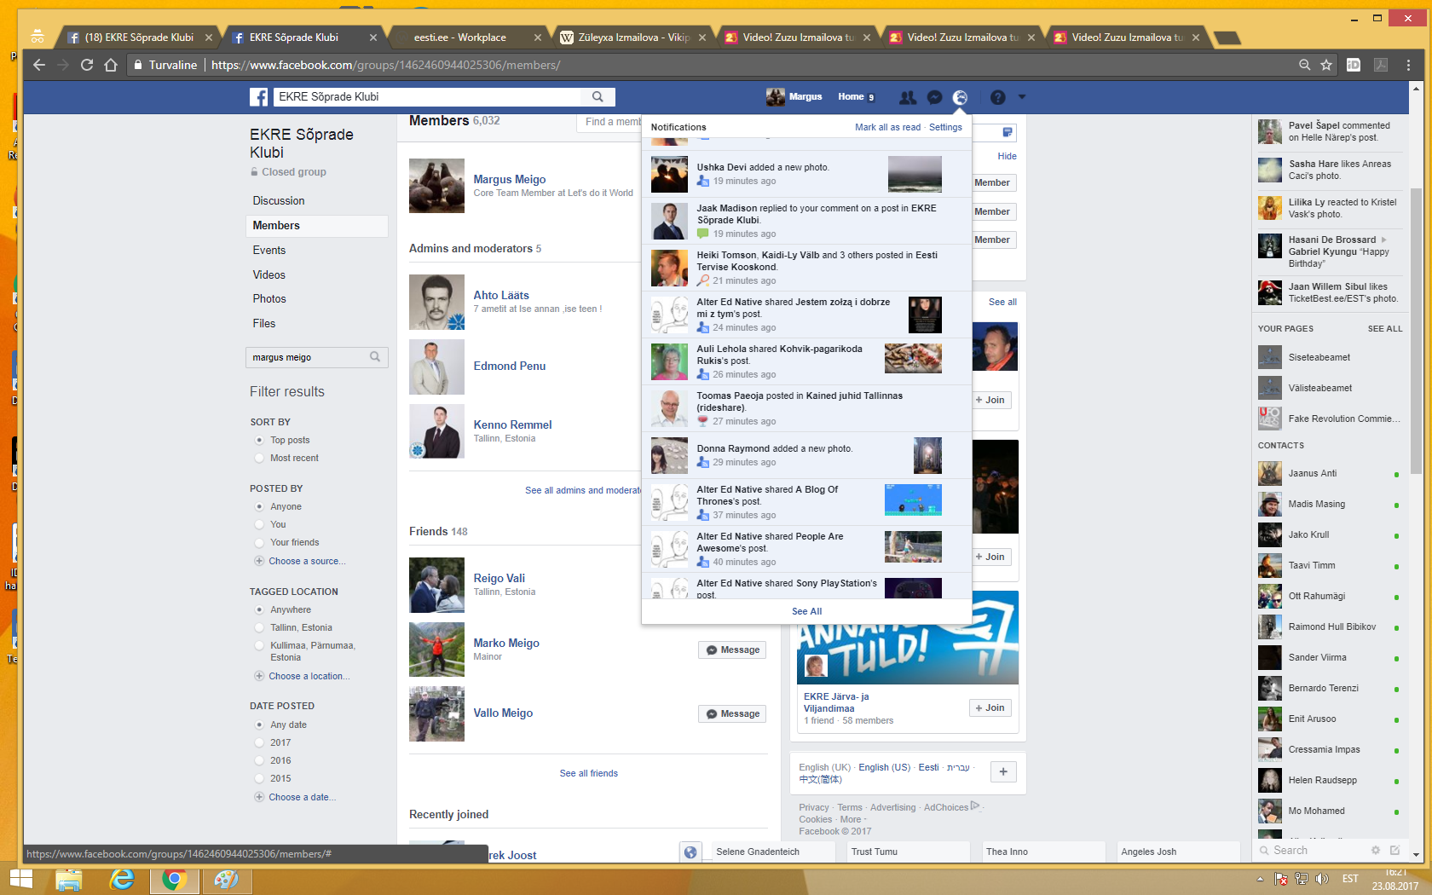Toggle the Notifications globe icon

(960, 97)
